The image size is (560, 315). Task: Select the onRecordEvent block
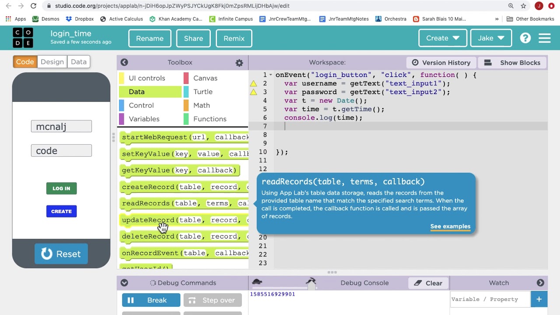(184, 253)
